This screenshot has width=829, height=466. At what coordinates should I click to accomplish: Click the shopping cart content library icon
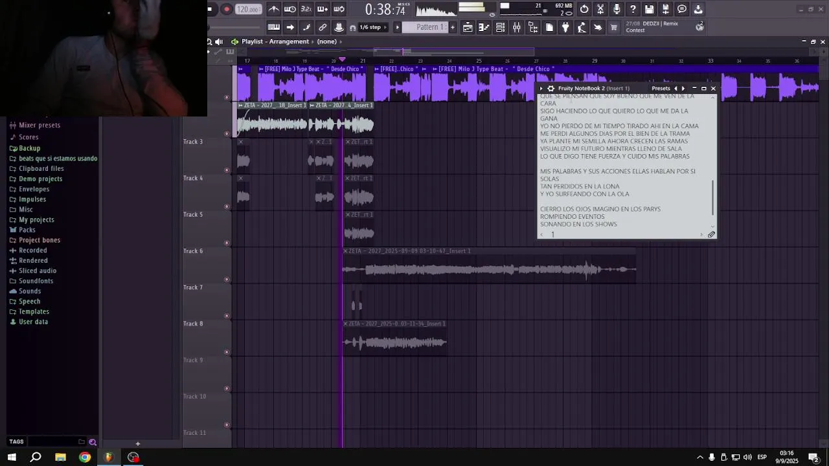pos(614,27)
